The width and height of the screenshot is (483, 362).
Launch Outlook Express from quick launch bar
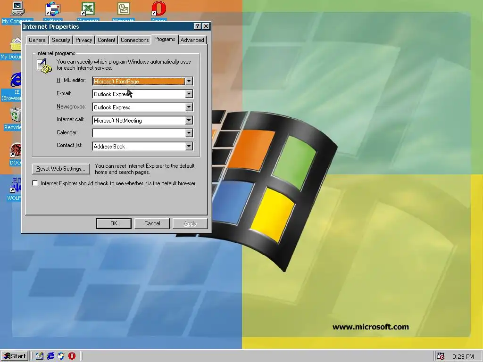click(61, 356)
